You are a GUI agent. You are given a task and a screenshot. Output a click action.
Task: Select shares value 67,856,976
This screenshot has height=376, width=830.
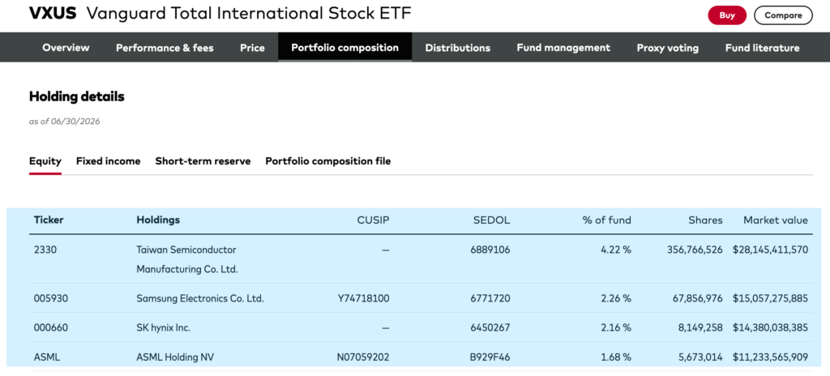click(697, 298)
